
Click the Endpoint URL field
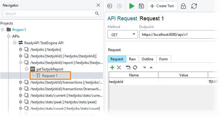(x=180, y=34)
